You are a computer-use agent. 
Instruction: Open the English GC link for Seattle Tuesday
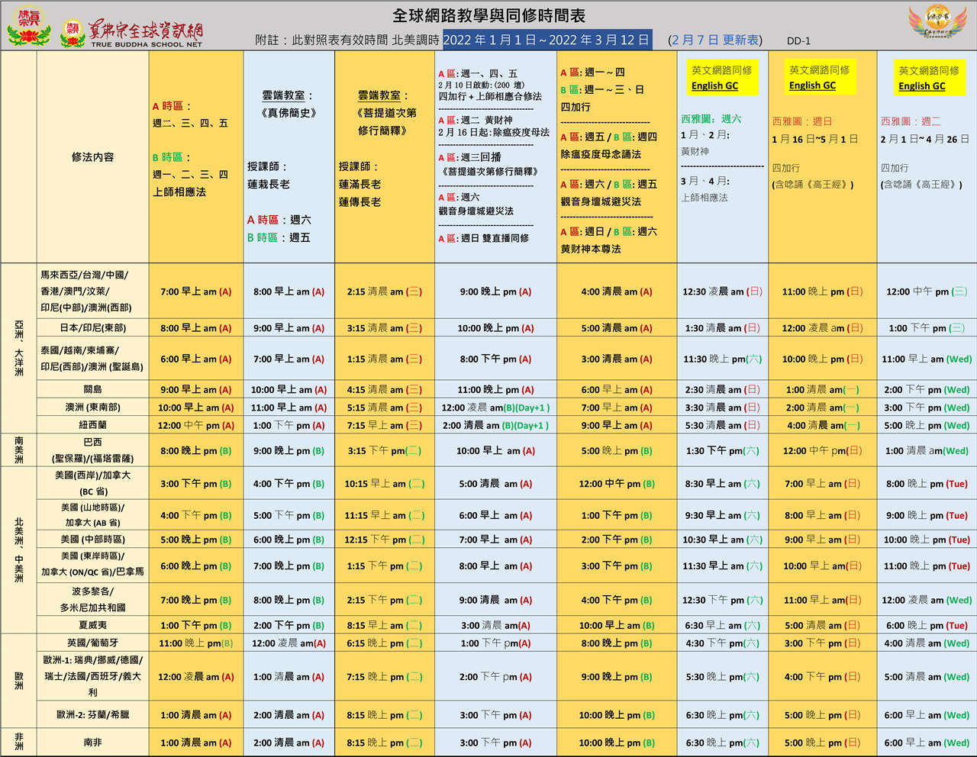pos(921,86)
